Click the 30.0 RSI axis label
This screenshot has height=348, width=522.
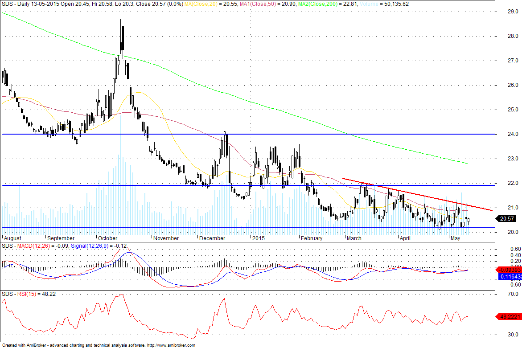coord(513,335)
